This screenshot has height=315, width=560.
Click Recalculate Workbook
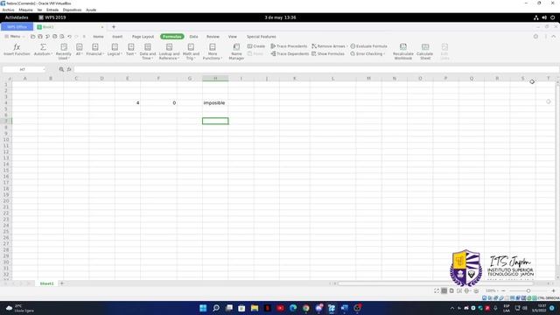point(402,52)
